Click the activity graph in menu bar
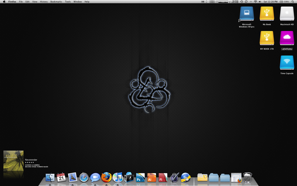 [x=223, y=1]
